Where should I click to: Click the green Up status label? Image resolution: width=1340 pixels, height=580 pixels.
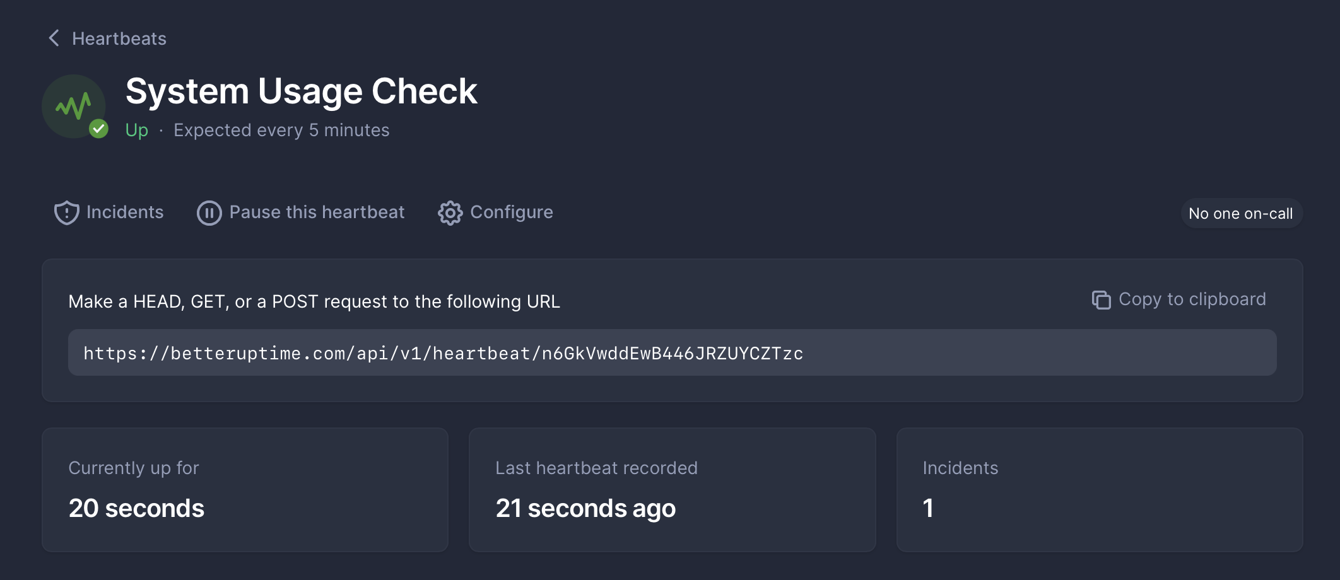[x=137, y=130]
